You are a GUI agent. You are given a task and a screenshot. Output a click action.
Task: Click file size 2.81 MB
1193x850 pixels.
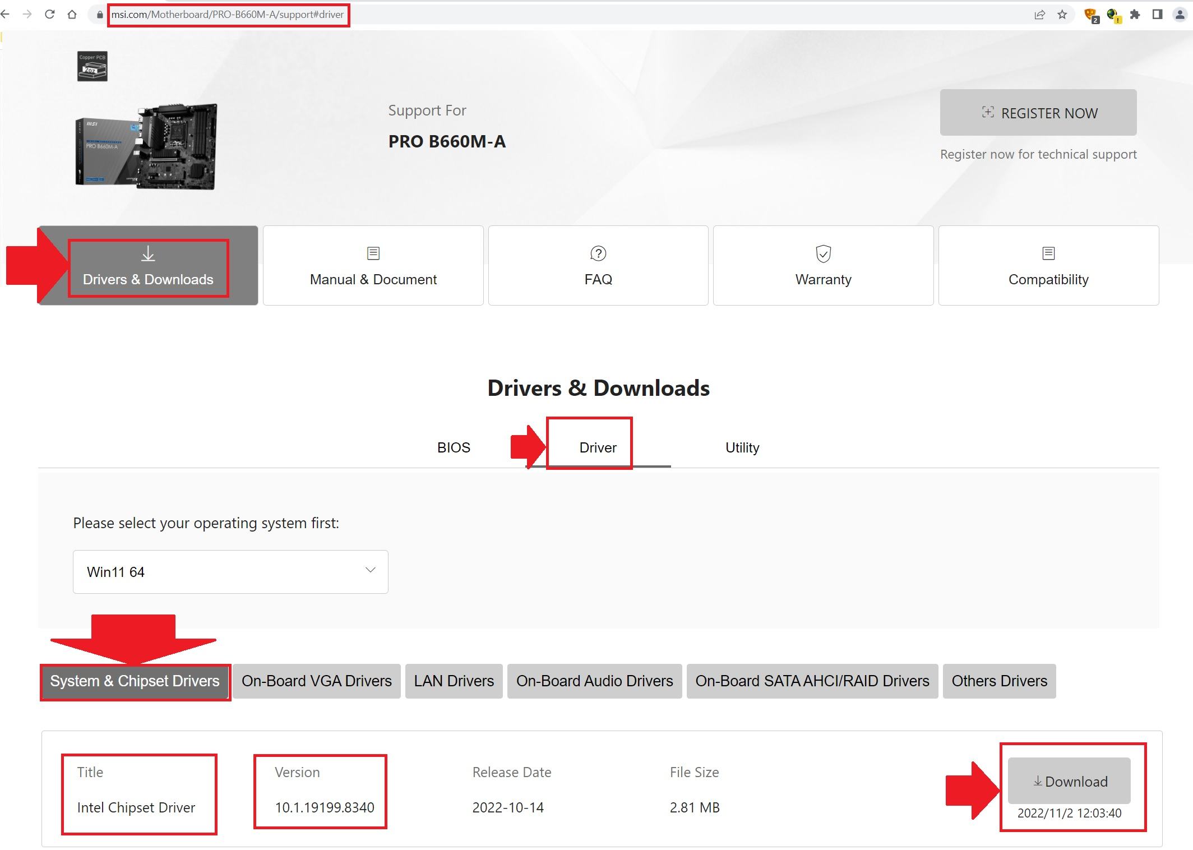[x=695, y=807]
